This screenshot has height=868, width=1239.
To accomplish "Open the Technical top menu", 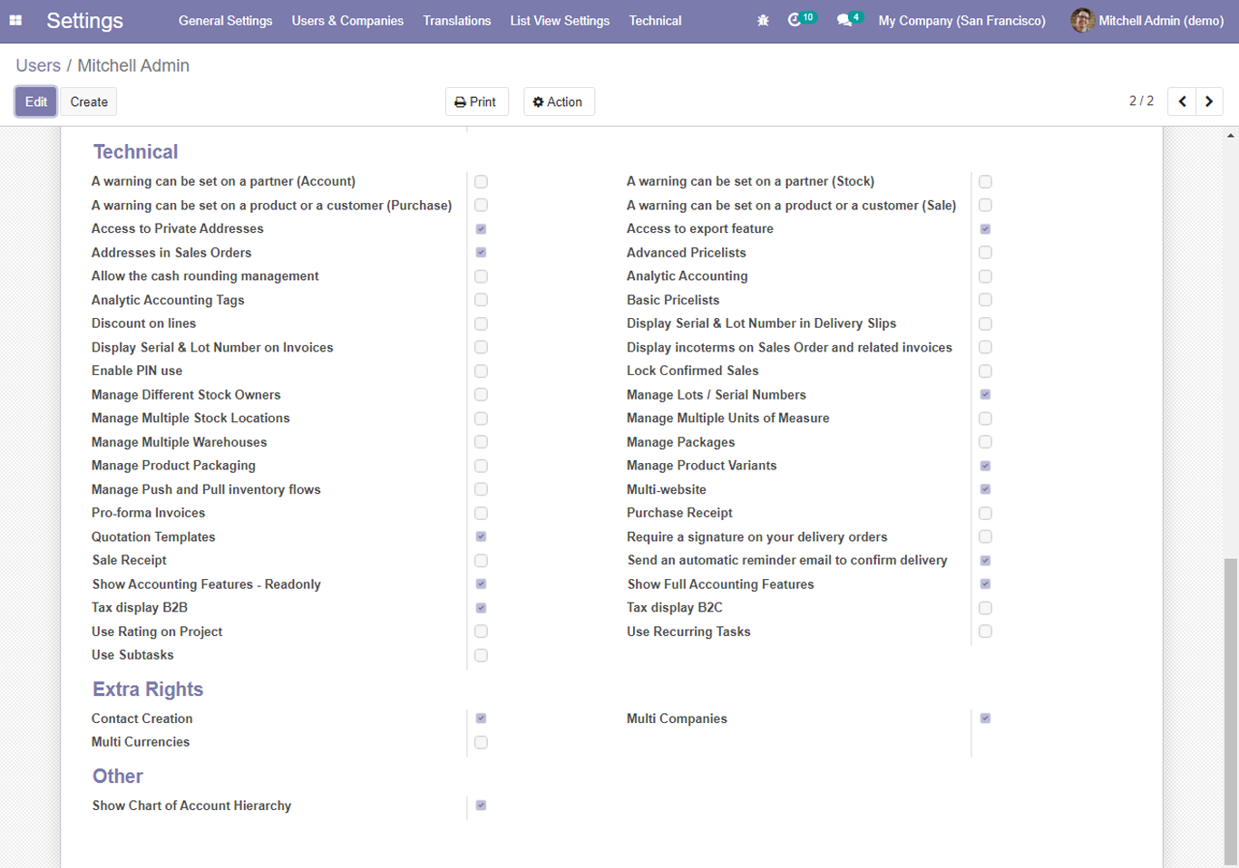I will [x=655, y=21].
